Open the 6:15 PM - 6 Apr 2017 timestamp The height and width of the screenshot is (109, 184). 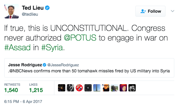[23, 101]
